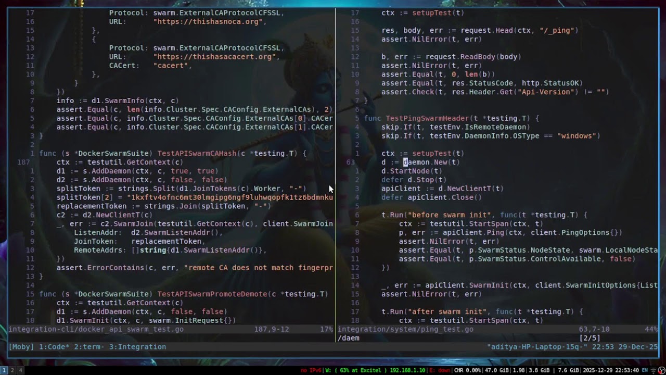666x375 pixels.
Task: Click the 187,9-12 cursor position indicator
Action: pos(272,329)
